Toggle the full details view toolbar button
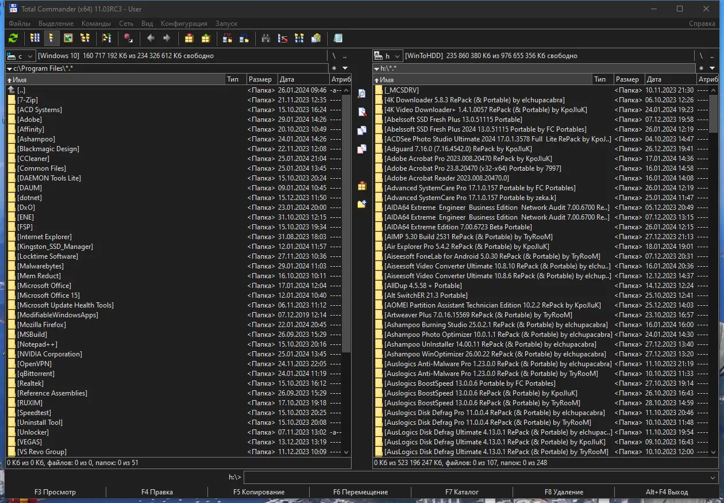 point(52,39)
